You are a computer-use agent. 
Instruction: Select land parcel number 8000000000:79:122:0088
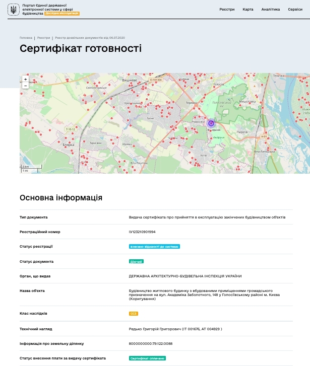151,343
